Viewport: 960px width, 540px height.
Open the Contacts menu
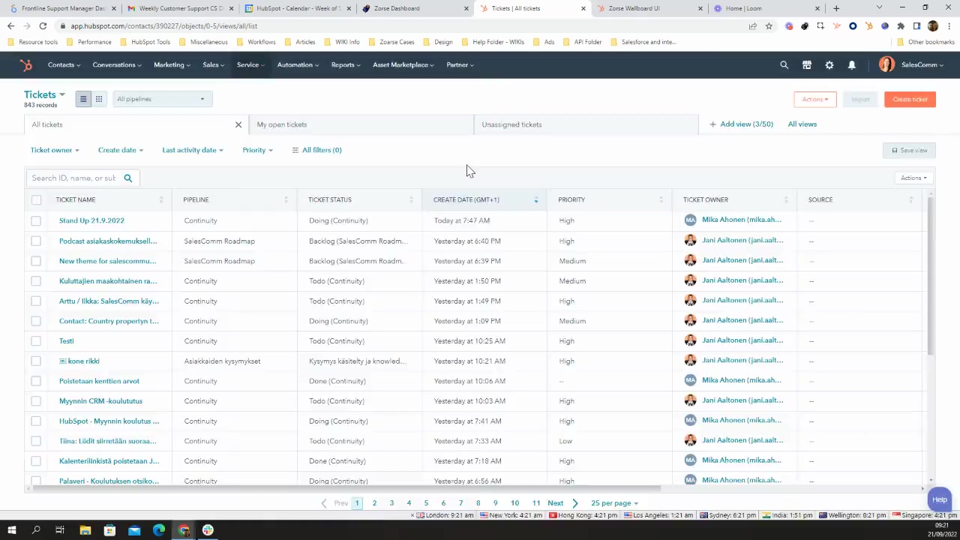click(x=64, y=65)
